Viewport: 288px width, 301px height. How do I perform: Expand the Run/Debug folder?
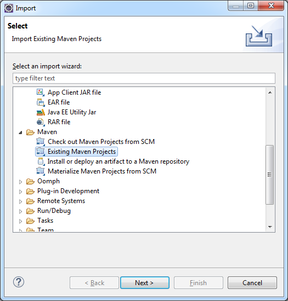(20, 211)
